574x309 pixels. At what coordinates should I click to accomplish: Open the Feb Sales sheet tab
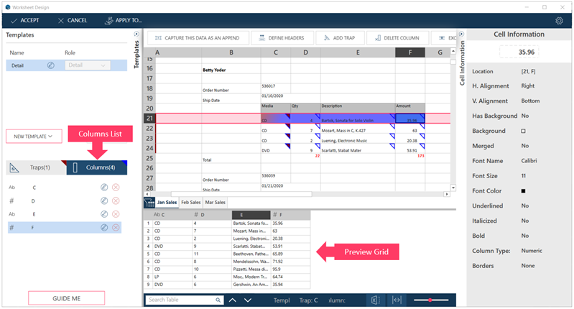(x=191, y=203)
